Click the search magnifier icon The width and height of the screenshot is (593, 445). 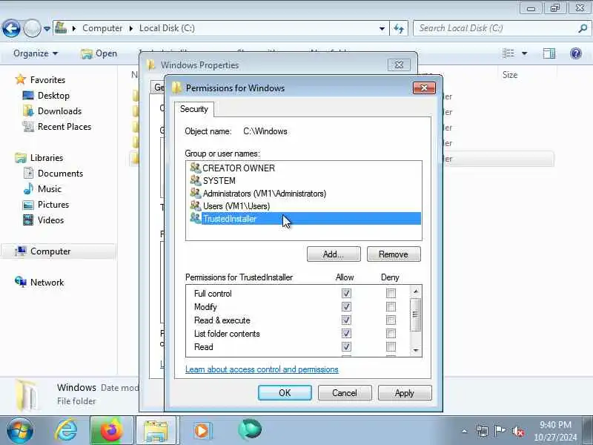pos(583,28)
